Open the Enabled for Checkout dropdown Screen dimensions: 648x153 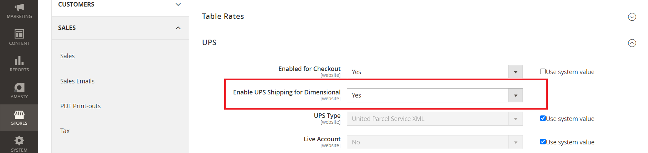tap(434, 72)
